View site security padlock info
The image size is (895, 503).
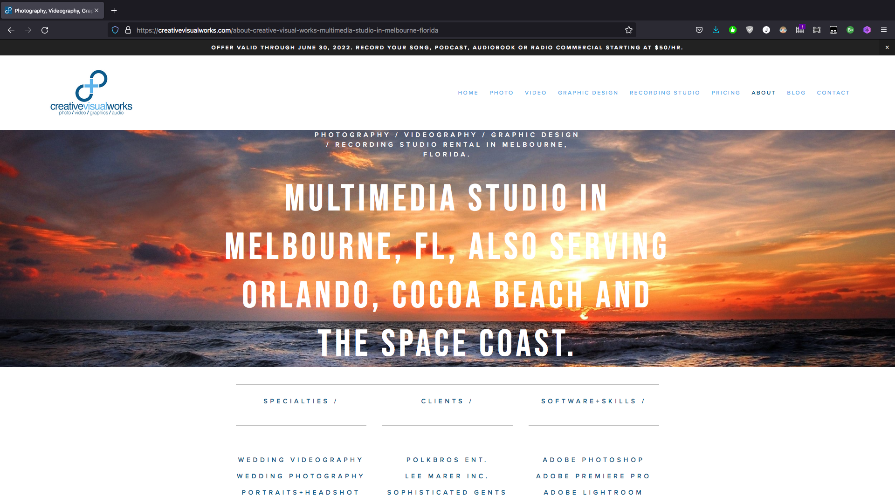coord(128,30)
